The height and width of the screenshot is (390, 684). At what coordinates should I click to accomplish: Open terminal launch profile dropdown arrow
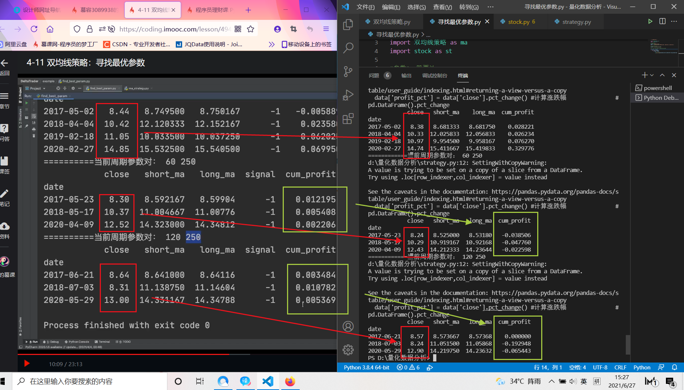click(x=652, y=75)
